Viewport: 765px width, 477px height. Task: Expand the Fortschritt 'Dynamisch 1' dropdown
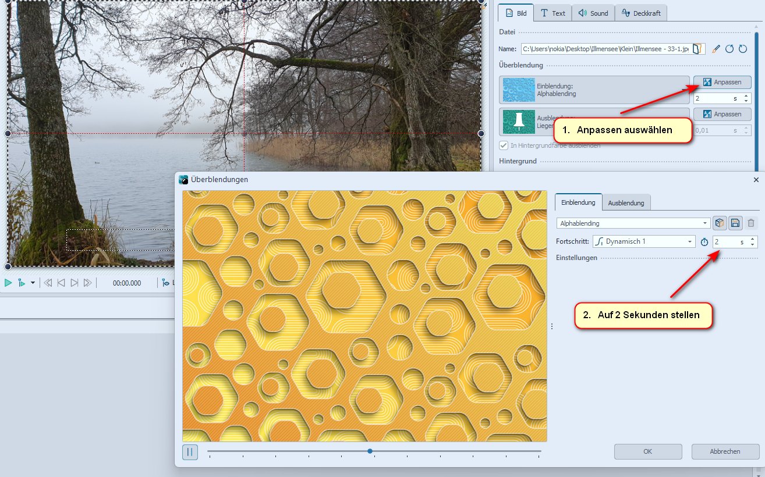pyautogui.click(x=643, y=241)
